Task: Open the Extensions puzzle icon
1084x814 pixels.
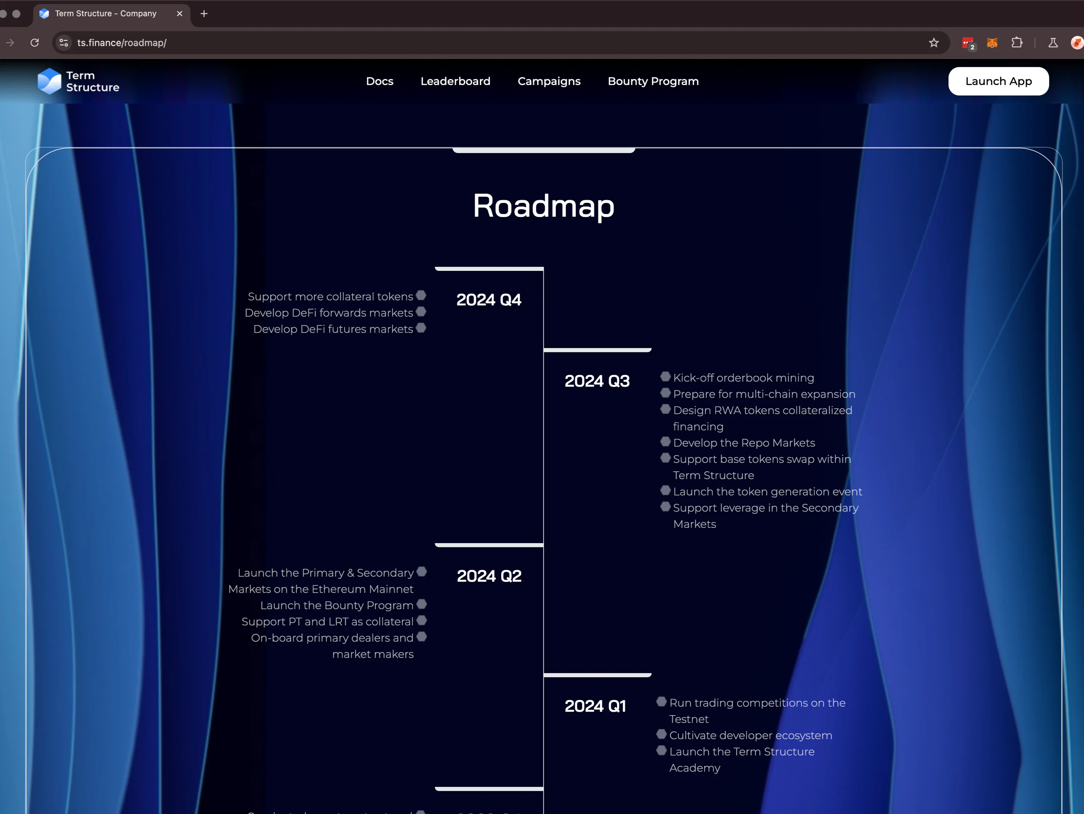Action: click(1017, 43)
